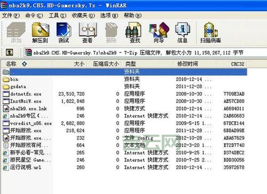Open the 工具(S) menu

[x=58, y=15]
